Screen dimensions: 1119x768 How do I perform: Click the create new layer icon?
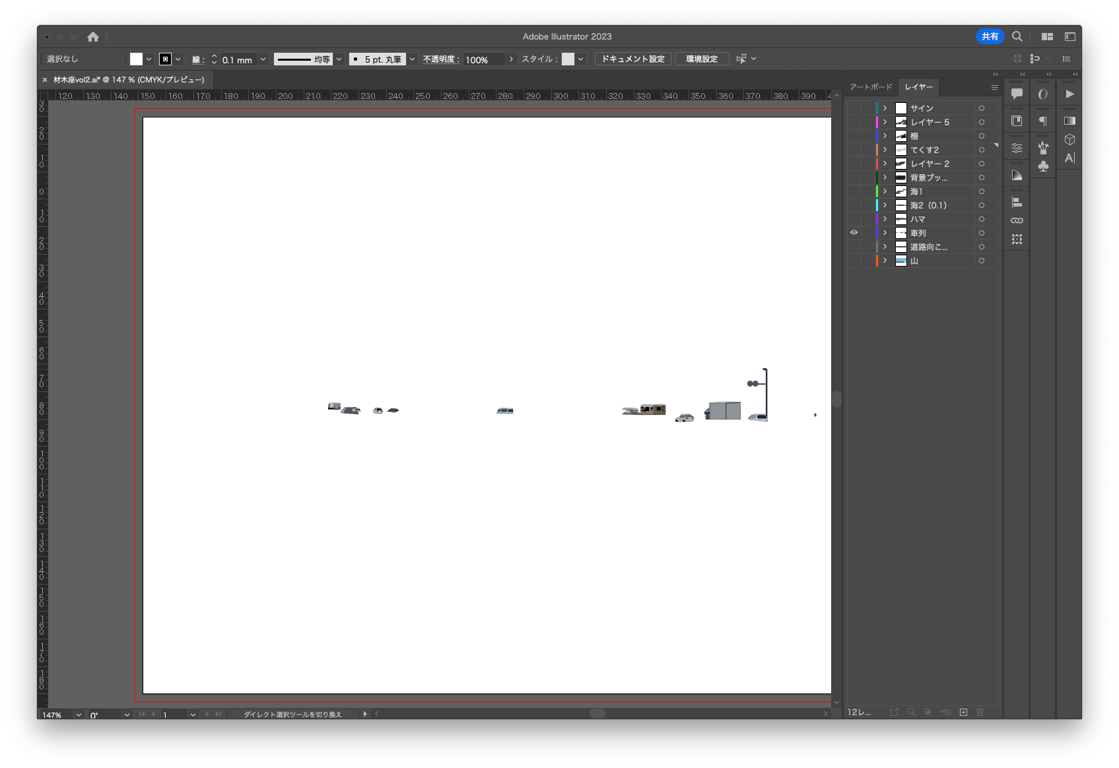tap(963, 713)
